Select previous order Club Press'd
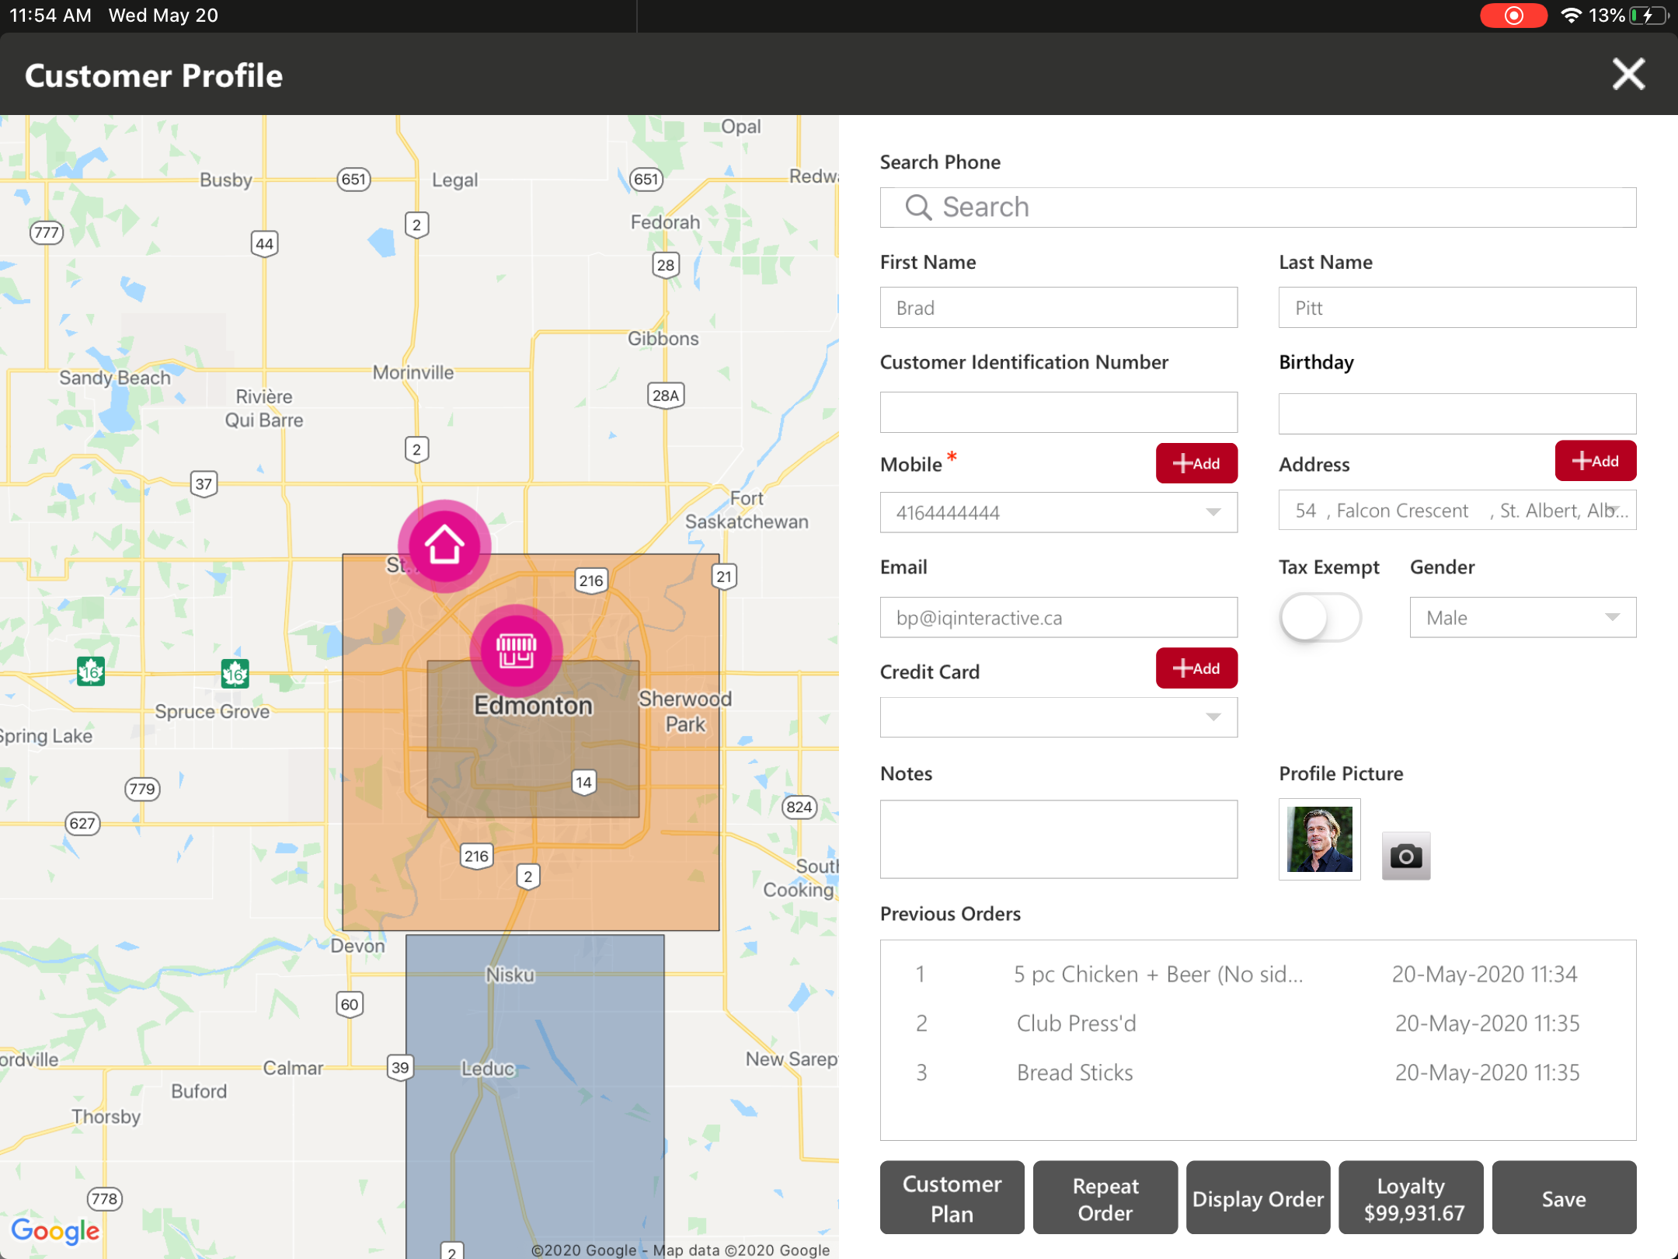This screenshot has height=1259, width=1678. click(1257, 1024)
